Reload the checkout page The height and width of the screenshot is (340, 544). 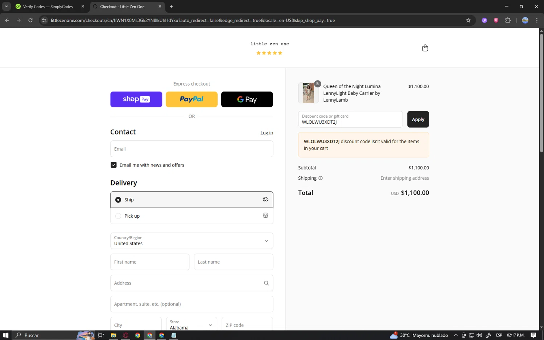[30, 20]
